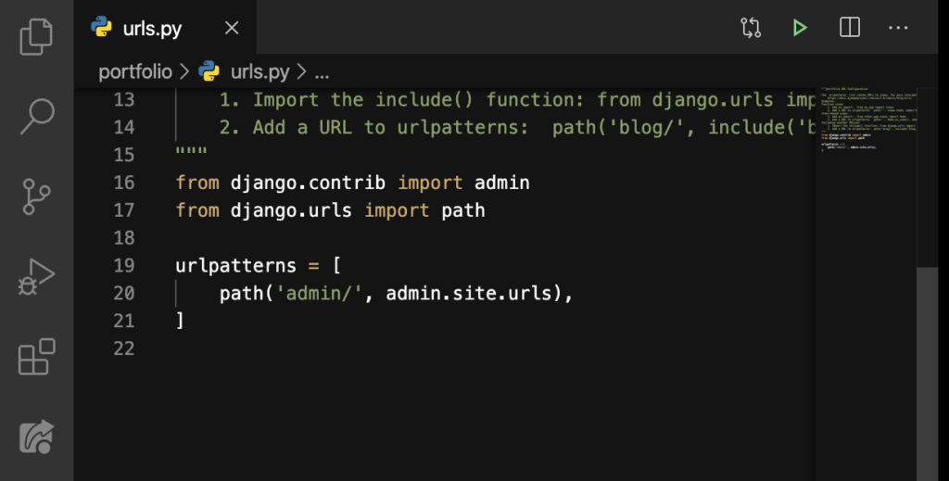Run the Python file with green play
949x481 pixels.
800,28
